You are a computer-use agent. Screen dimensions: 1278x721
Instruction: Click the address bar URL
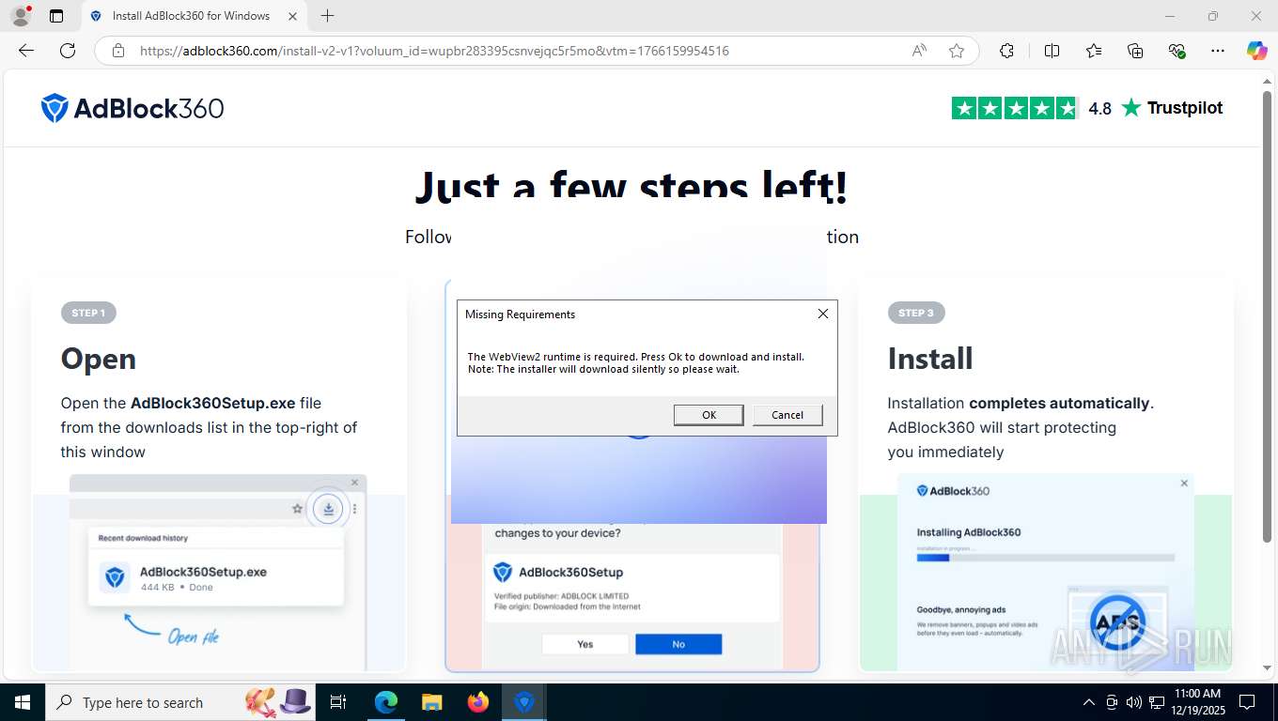point(434,51)
